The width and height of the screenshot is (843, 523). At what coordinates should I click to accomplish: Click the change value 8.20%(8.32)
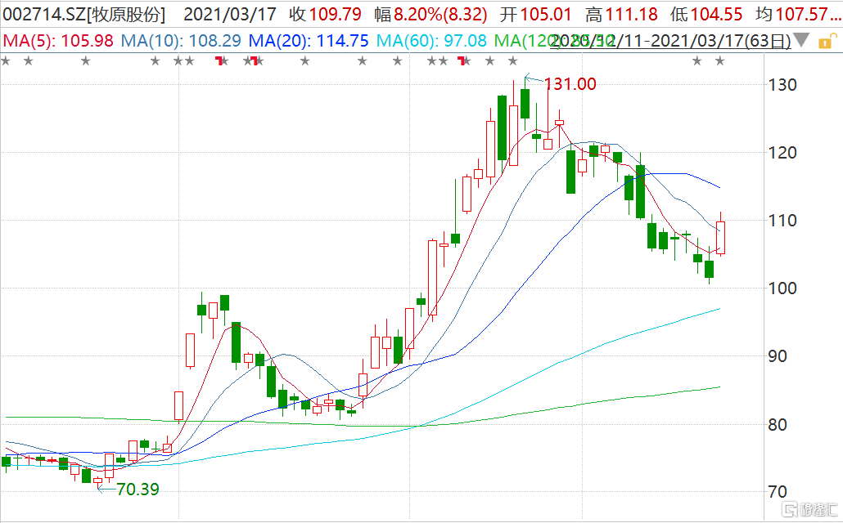440,15
